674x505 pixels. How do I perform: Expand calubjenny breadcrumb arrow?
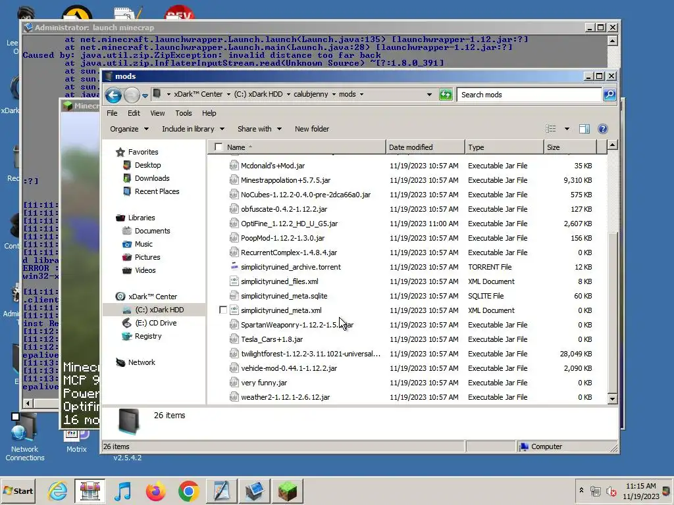click(334, 95)
